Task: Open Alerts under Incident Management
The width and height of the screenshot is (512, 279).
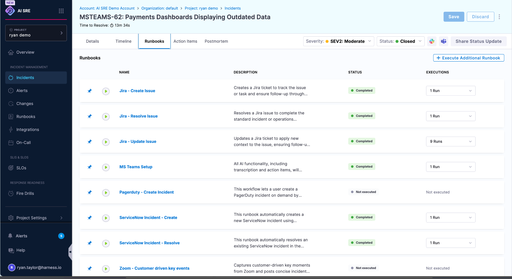Action: pyautogui.click(x=36, y=91)
